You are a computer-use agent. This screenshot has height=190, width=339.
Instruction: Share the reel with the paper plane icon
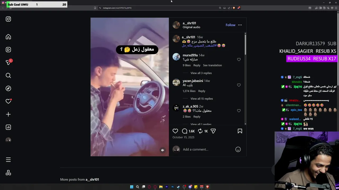(213, 131)
